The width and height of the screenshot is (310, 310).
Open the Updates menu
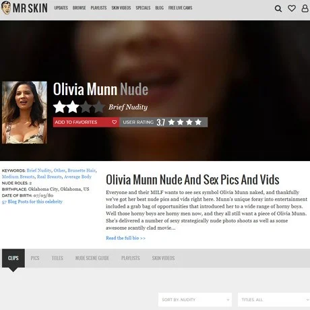tap(61, 8)
